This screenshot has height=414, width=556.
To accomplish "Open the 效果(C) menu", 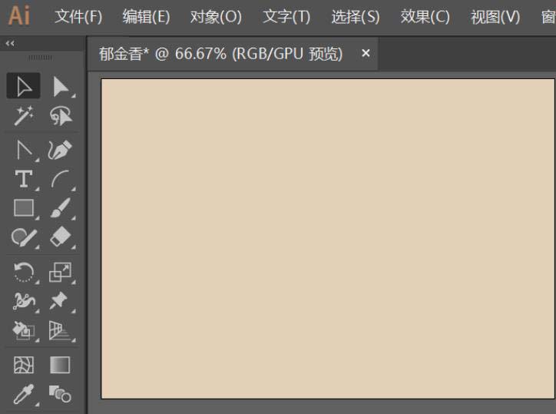I will pos(425,17).
